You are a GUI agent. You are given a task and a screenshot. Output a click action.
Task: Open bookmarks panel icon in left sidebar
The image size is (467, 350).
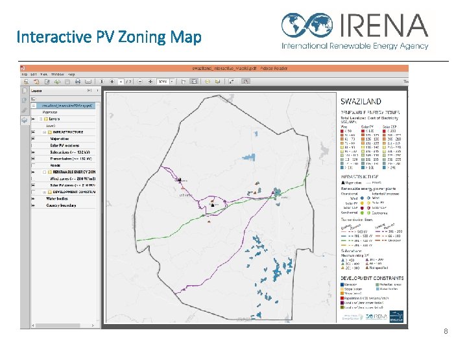[25, 100]
